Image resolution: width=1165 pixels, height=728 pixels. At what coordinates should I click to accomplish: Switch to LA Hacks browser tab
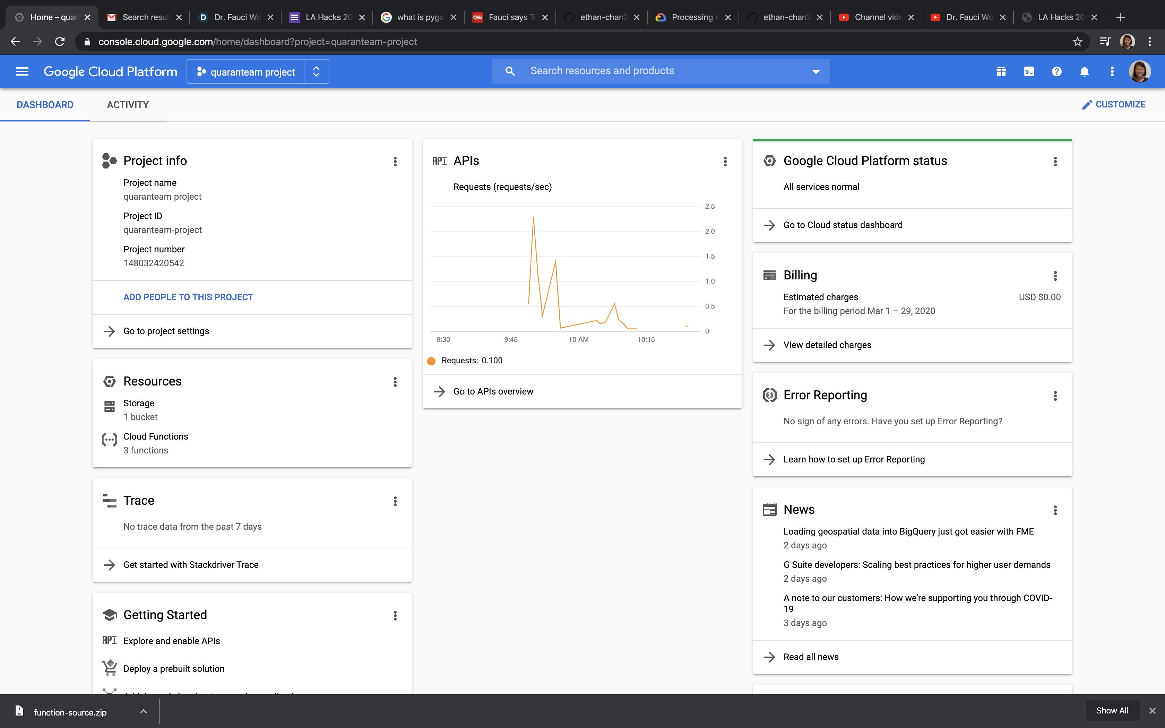(329, 17)
